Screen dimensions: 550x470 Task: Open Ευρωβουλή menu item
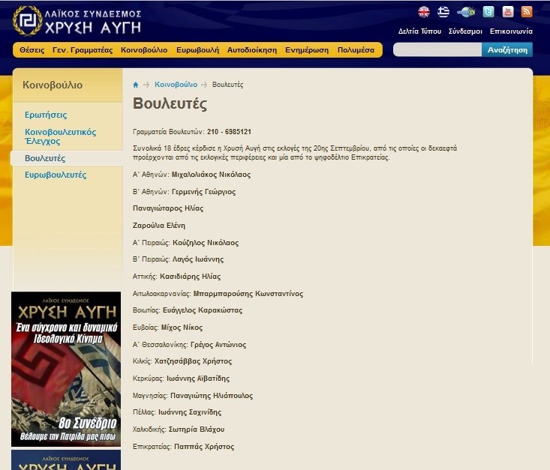tap(197, 50)
